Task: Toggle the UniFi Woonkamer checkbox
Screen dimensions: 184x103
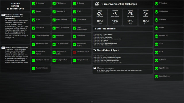Action: click(x=54, y=28)
